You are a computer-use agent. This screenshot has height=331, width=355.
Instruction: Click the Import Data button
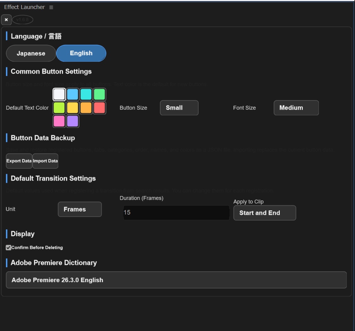(x=45, y=161)
